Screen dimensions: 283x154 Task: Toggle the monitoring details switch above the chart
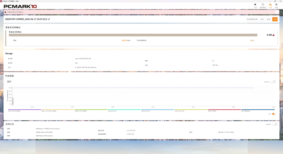273,82
